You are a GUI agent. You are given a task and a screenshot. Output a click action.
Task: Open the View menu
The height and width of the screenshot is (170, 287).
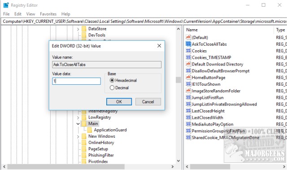tap(30, 14)
